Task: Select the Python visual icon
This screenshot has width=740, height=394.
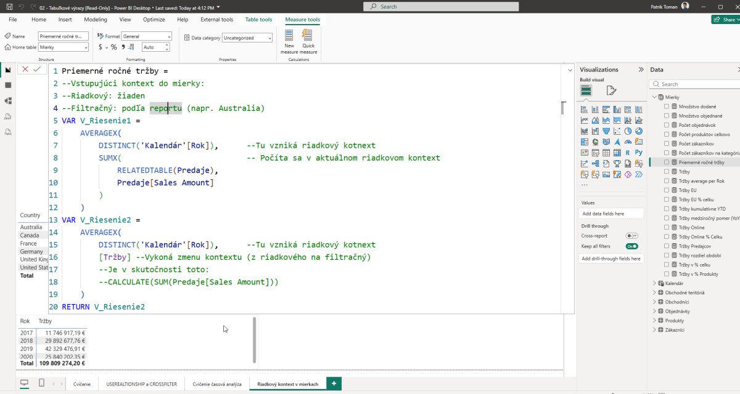Action: [x=638, y=152]
